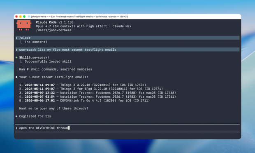Click the Claude Code robot mascot icon
Viewport: 255px width, 153px height.
[x=24, y=25]
